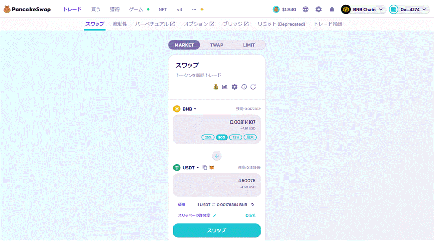Select the スワップ sub-tab

[95, 24]
